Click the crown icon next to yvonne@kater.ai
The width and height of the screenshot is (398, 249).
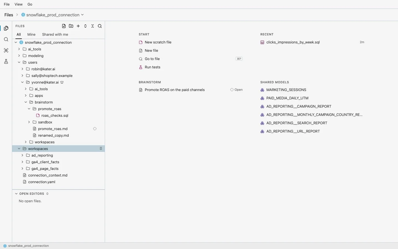tap(62, 82)
